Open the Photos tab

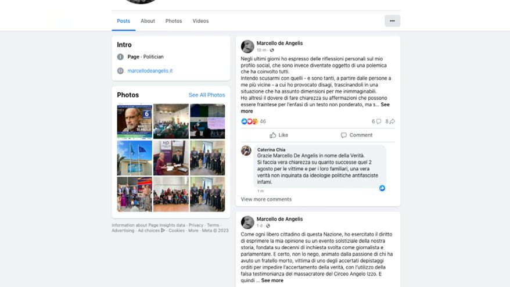point(174,21)
